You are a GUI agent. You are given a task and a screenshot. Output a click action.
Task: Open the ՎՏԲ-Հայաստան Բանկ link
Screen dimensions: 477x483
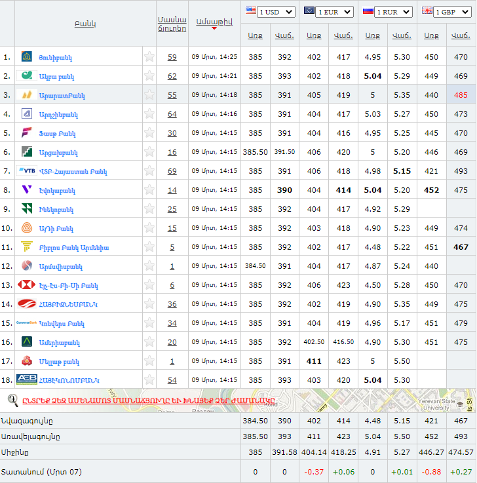[73, 171]
